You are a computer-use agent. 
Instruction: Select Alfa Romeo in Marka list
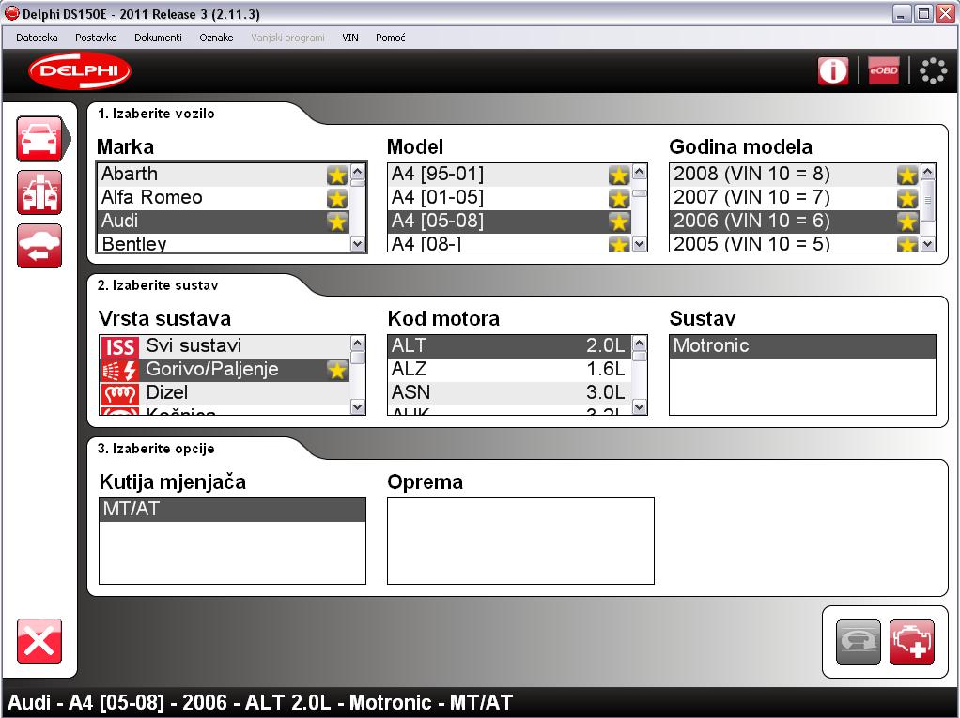pos(224,197)
